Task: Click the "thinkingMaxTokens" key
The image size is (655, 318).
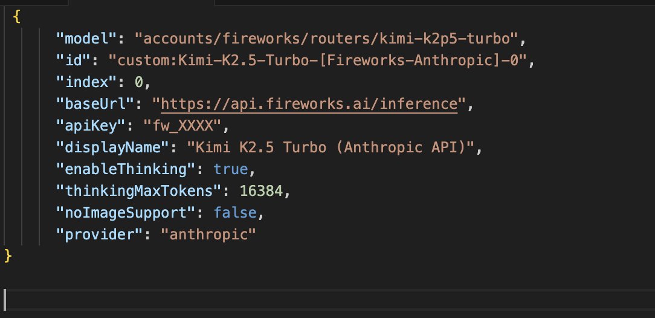Action: tap(139, 191)
